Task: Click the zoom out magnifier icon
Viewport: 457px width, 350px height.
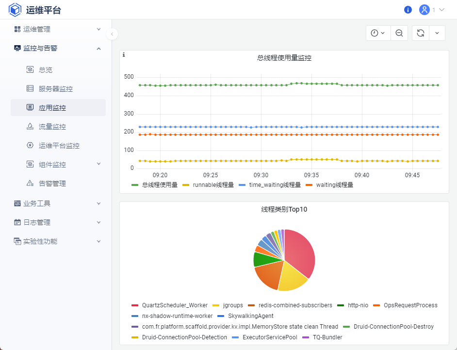Action: pos(399,33)
